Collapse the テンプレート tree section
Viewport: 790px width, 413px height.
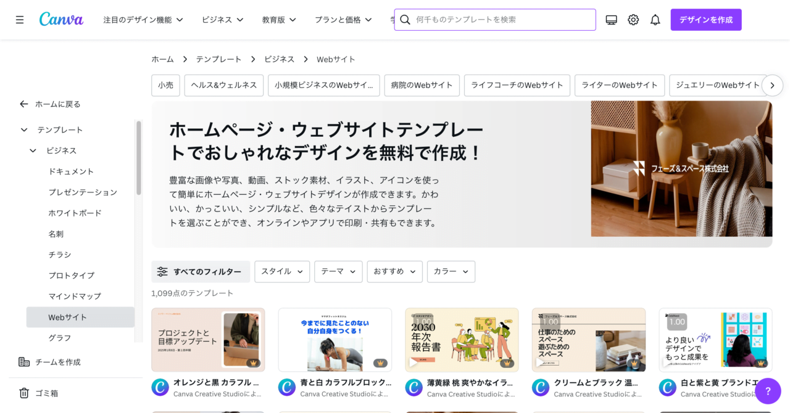[24, 129]
